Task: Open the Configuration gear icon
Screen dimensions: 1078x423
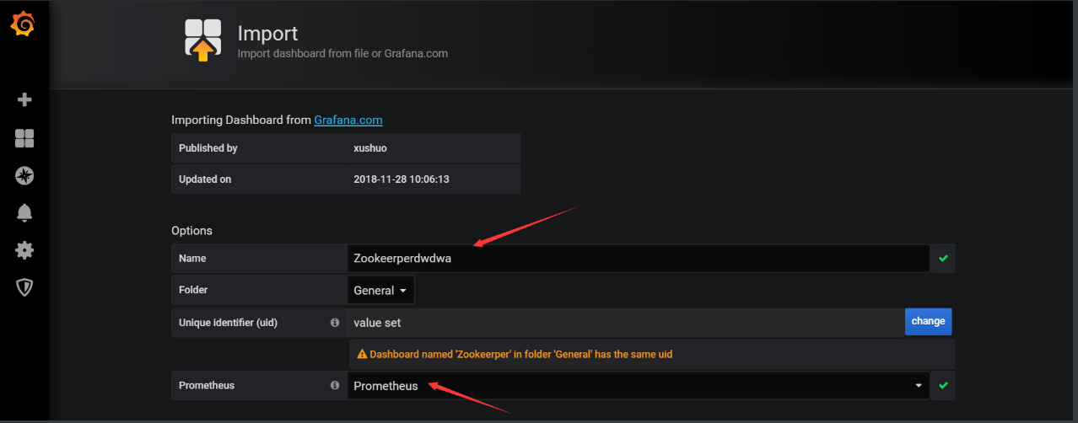Action: (x=24, y=250)
